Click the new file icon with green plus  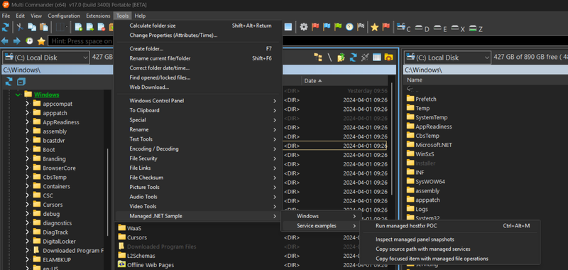point(79,27)
